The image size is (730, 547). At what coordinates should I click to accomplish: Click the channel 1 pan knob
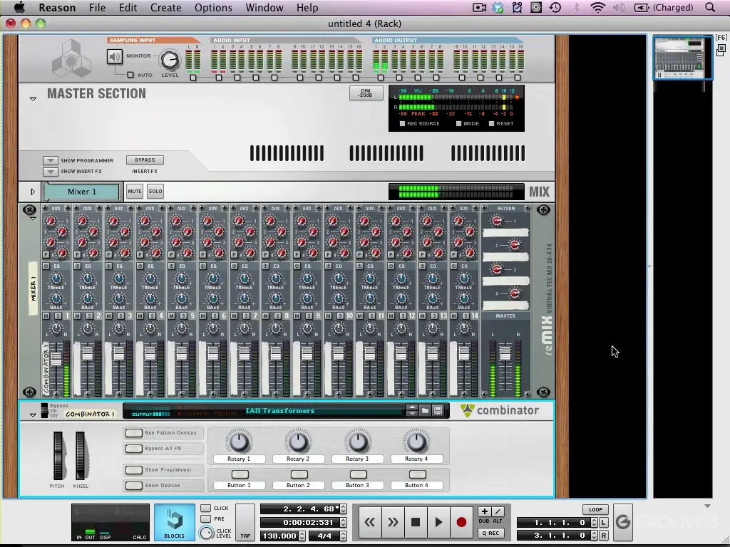click(56, 329)
